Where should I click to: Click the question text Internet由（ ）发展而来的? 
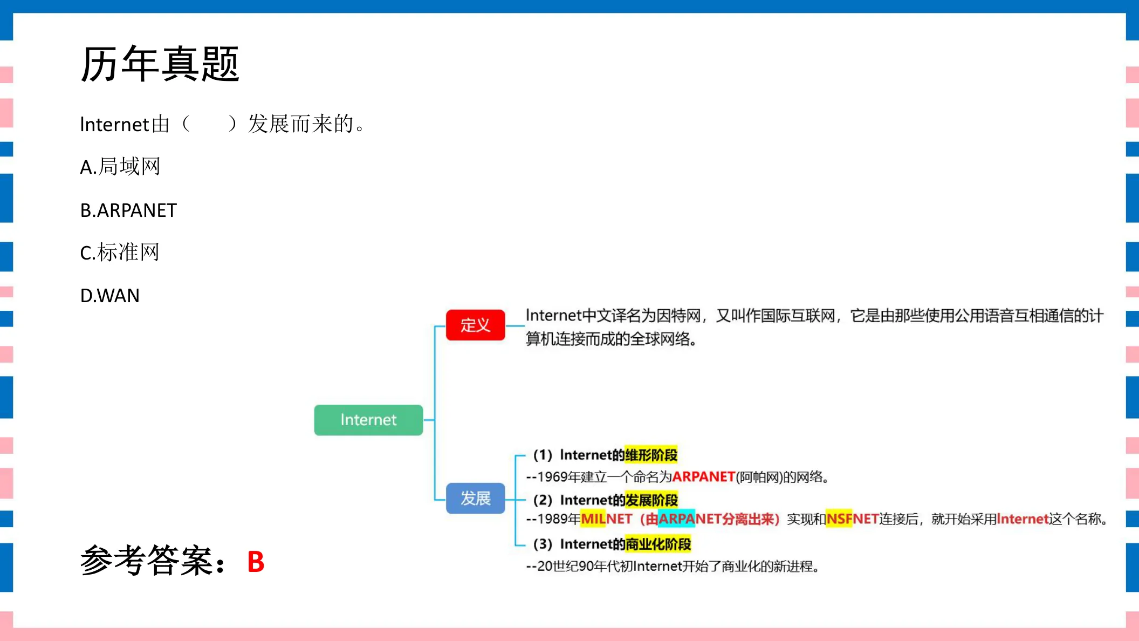(x=223, y=124)
